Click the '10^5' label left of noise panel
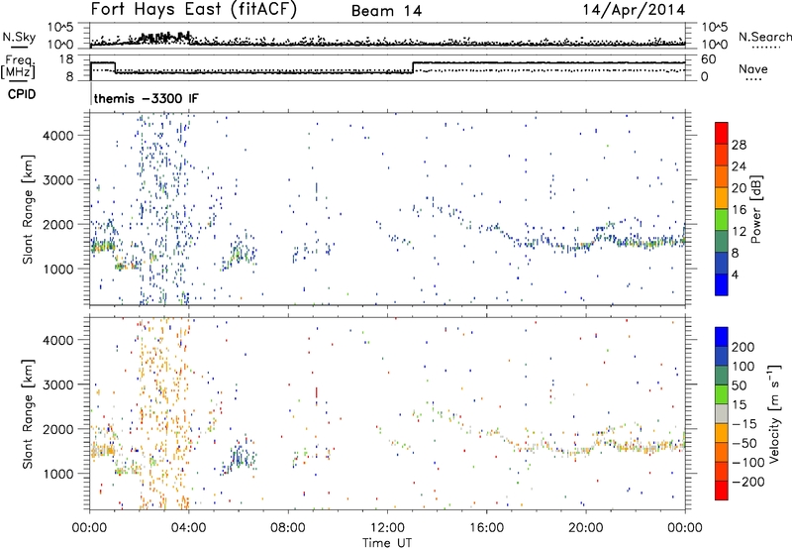 click(x=60, y=28)
